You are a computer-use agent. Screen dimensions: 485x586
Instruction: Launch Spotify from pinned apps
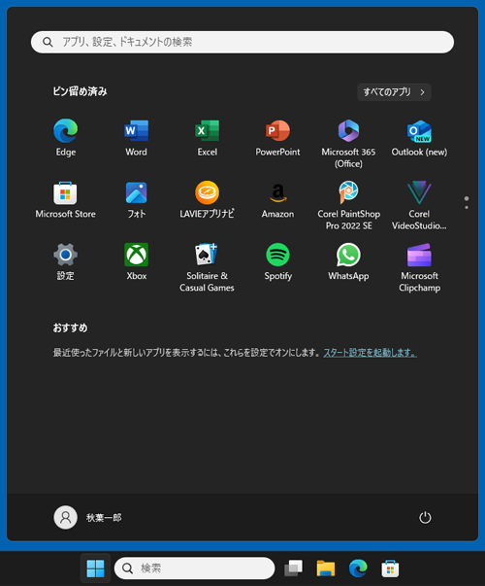click(x=277, y=261)
